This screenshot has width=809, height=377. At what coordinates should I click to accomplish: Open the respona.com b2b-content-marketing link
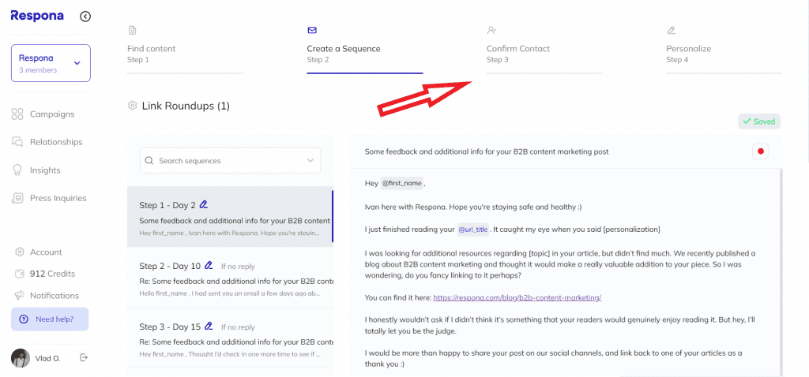pos(517,297)
